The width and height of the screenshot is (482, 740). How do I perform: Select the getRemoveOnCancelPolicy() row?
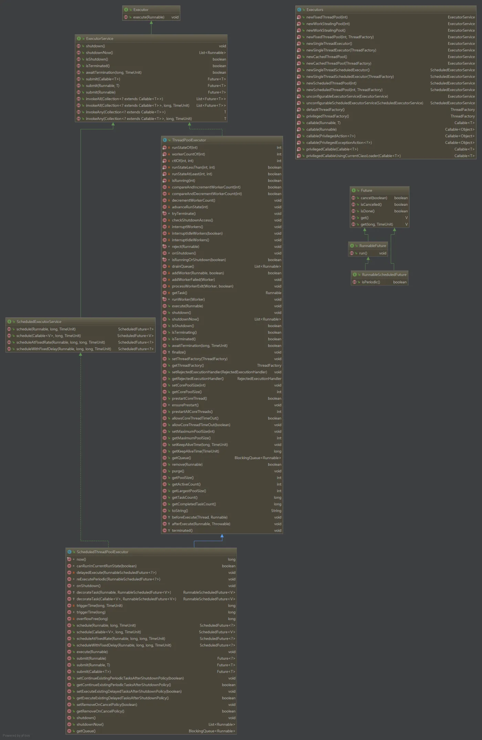click(151, 711)
